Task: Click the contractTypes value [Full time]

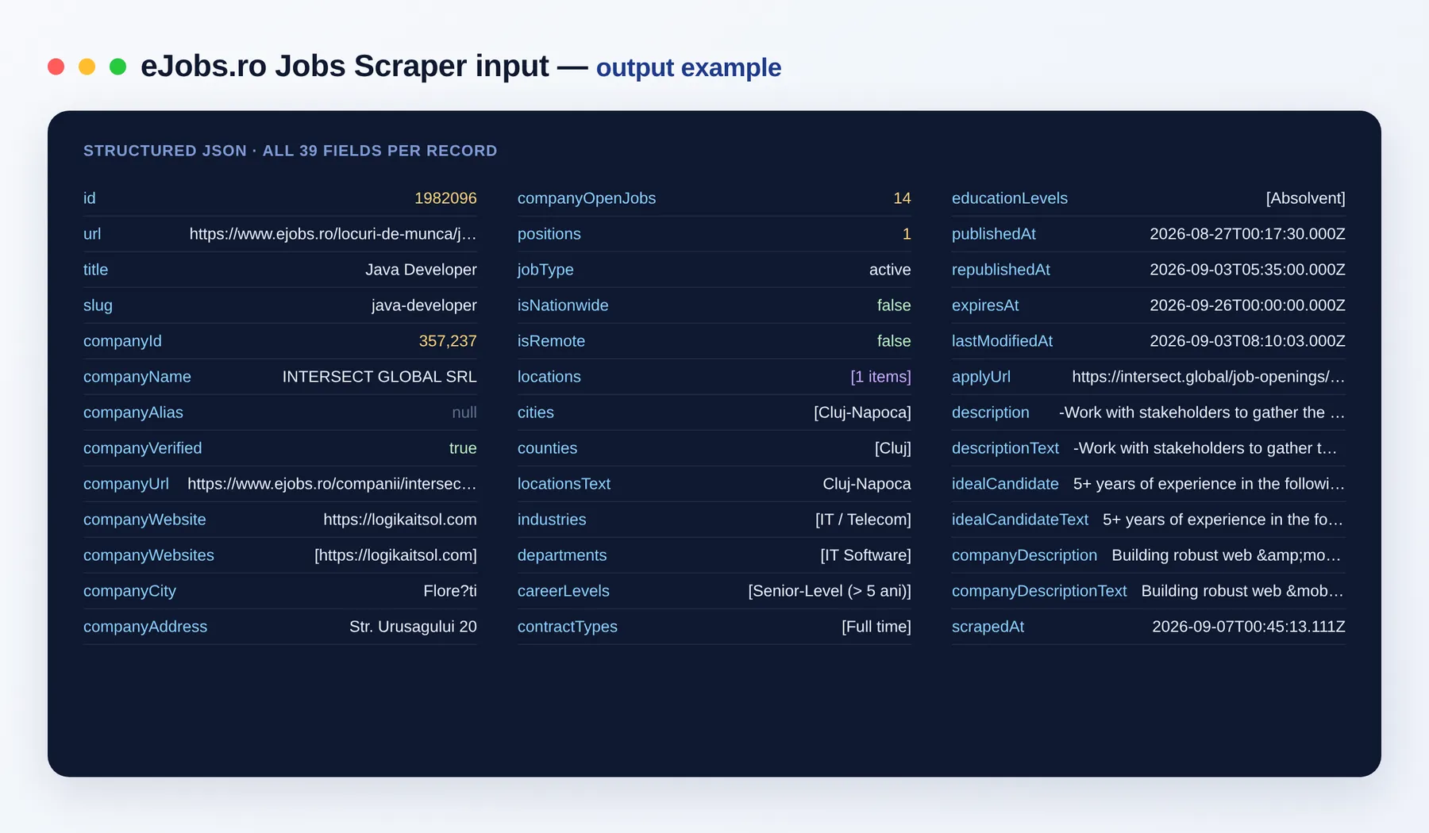Action: [x=876, y=627]
